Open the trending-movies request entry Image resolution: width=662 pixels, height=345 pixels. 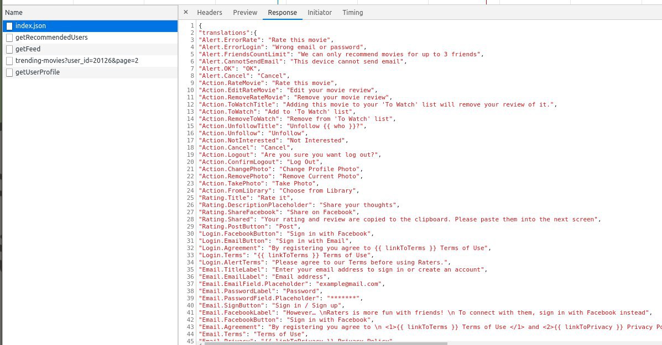pyautogui.click(x=90, y=61)
